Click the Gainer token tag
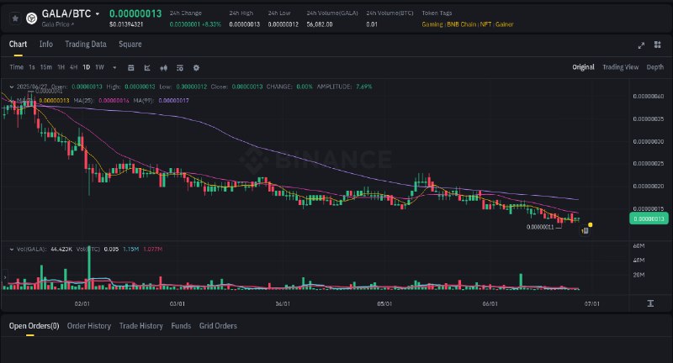Screen dimensions: 673x363 click(504, 24)
